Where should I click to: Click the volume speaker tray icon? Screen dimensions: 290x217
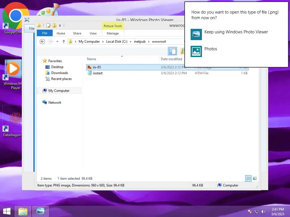pyautogui.click(x=263, y=212)
